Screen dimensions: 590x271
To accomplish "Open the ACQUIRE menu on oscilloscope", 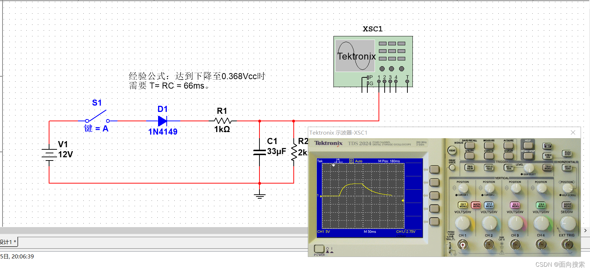I will tap(508, 145).
